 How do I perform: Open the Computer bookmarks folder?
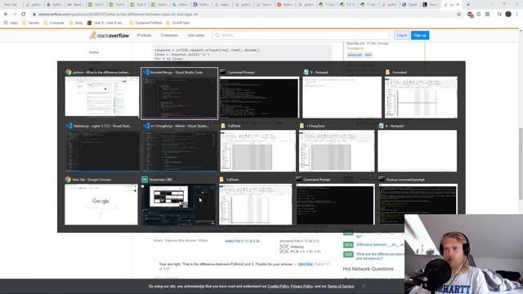(54, 23)
